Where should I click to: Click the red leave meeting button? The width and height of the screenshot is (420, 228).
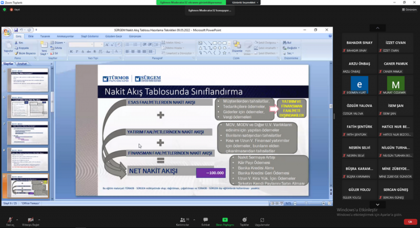tap(409, 221)
